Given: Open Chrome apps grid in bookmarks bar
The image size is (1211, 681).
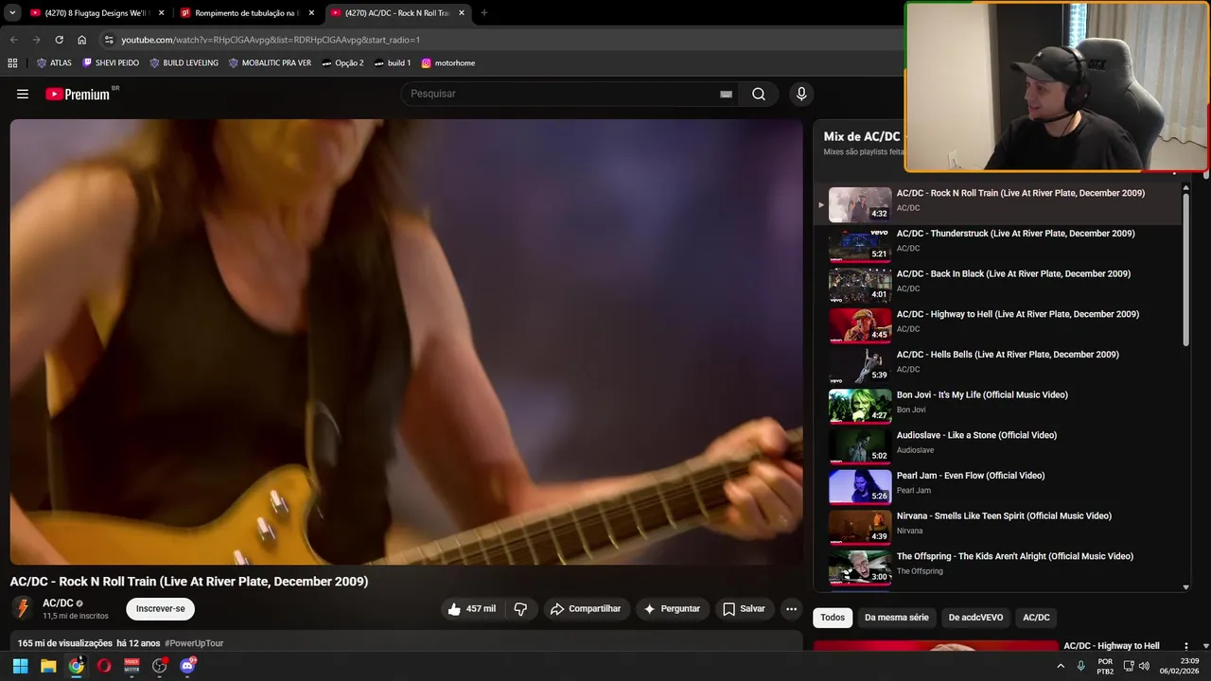Looking at the screenshot, I should pos(12,63).
